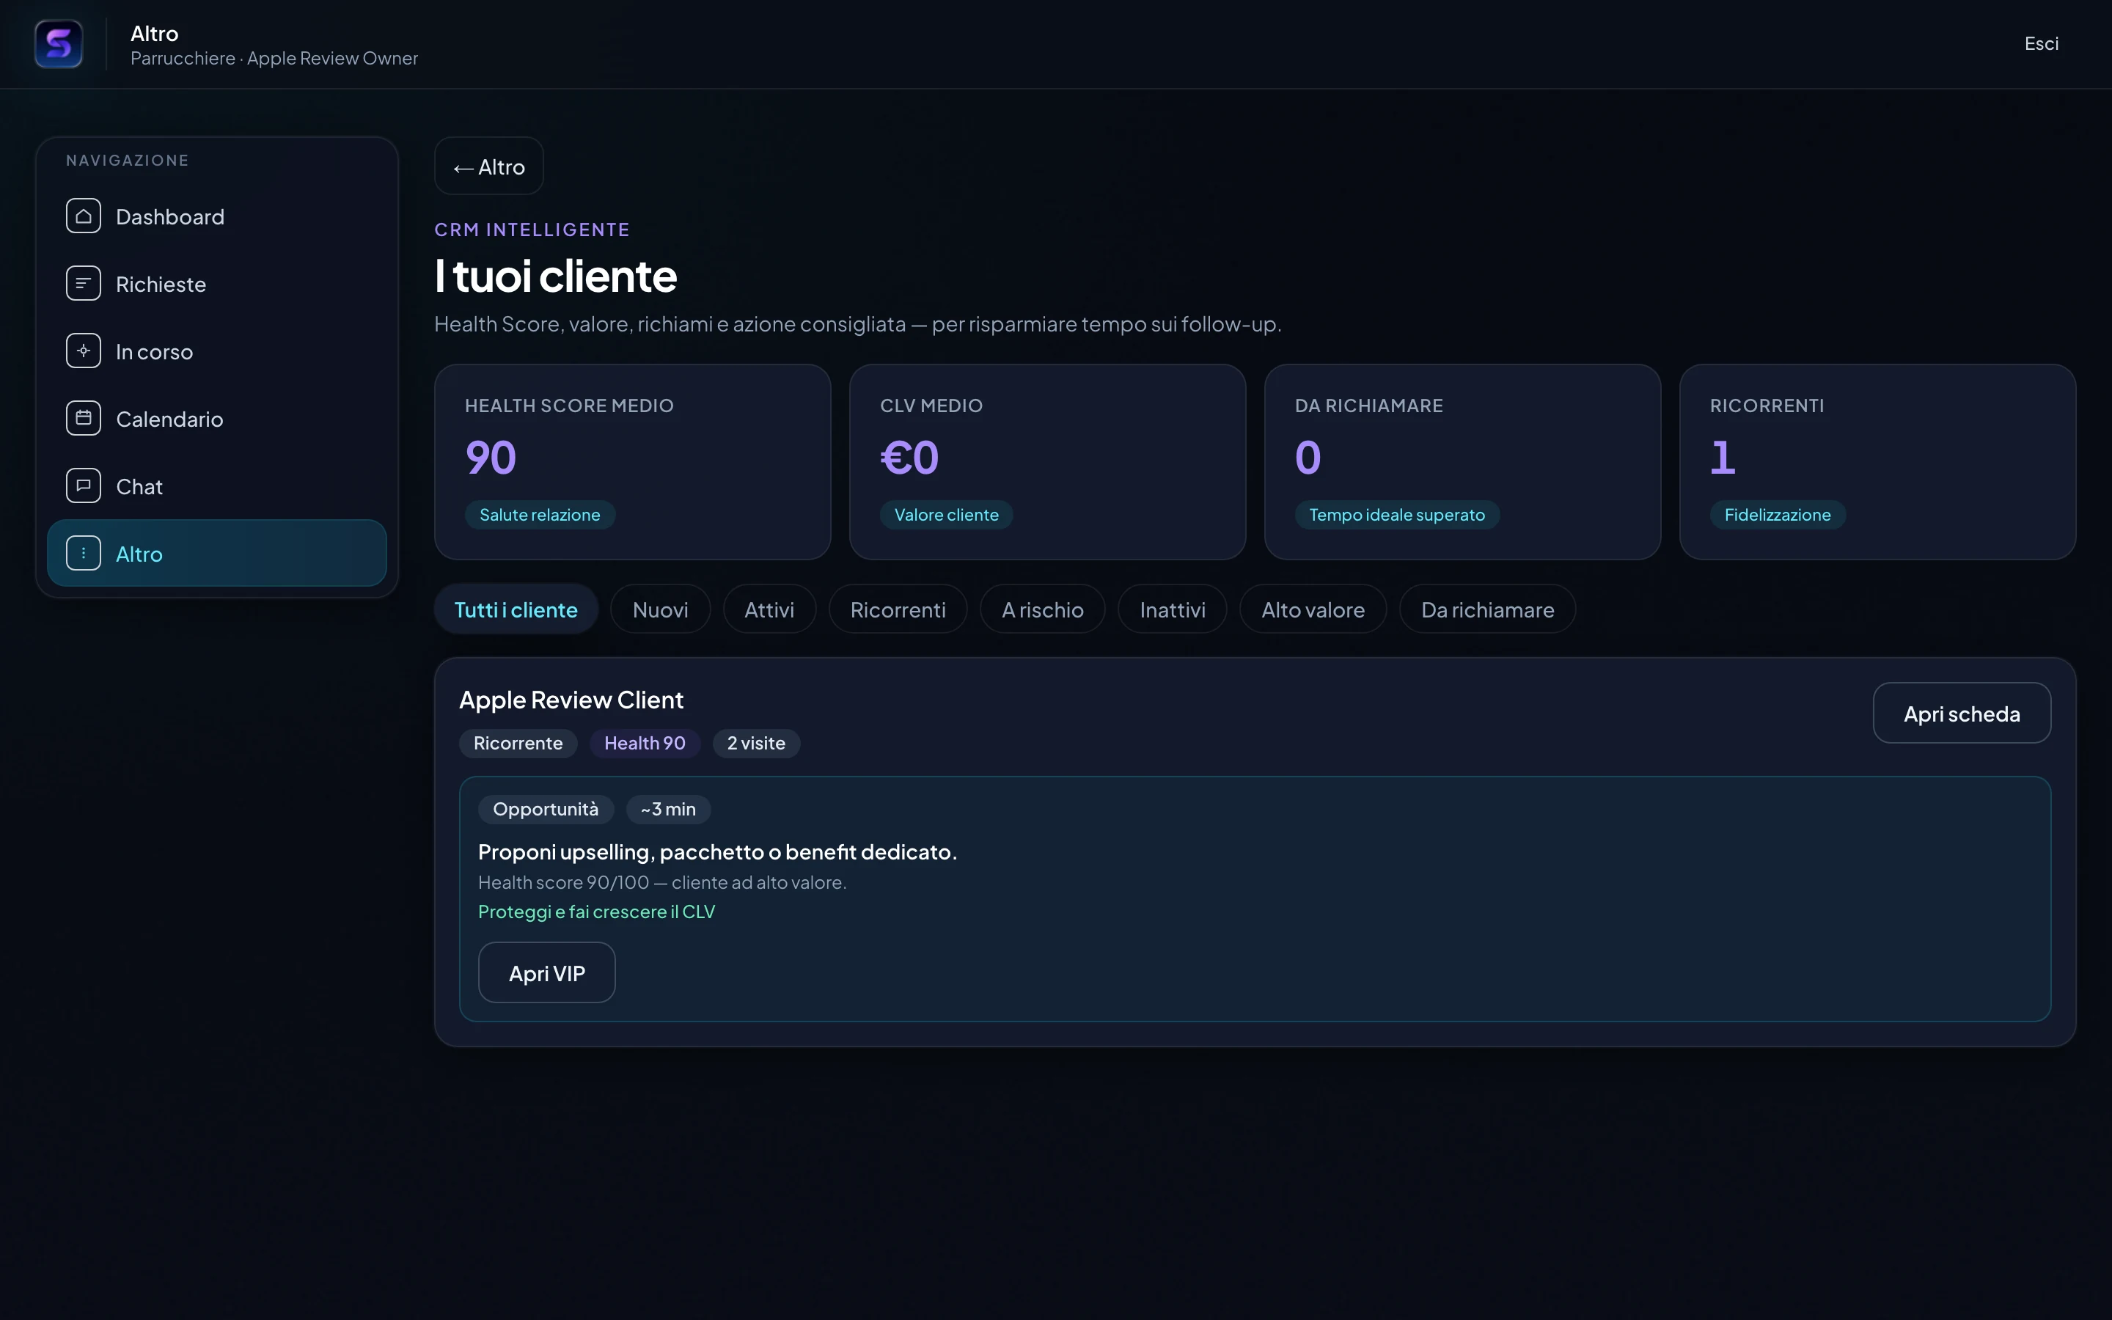2112x1320 pixels.
Task: Open the In corso section
Action: click(x=216, y=351)
